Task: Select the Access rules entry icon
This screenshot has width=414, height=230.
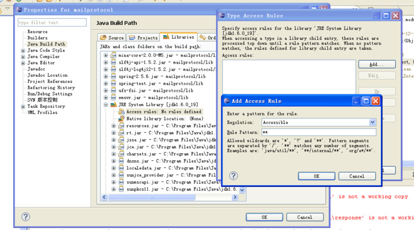Action: click(121, 112)
